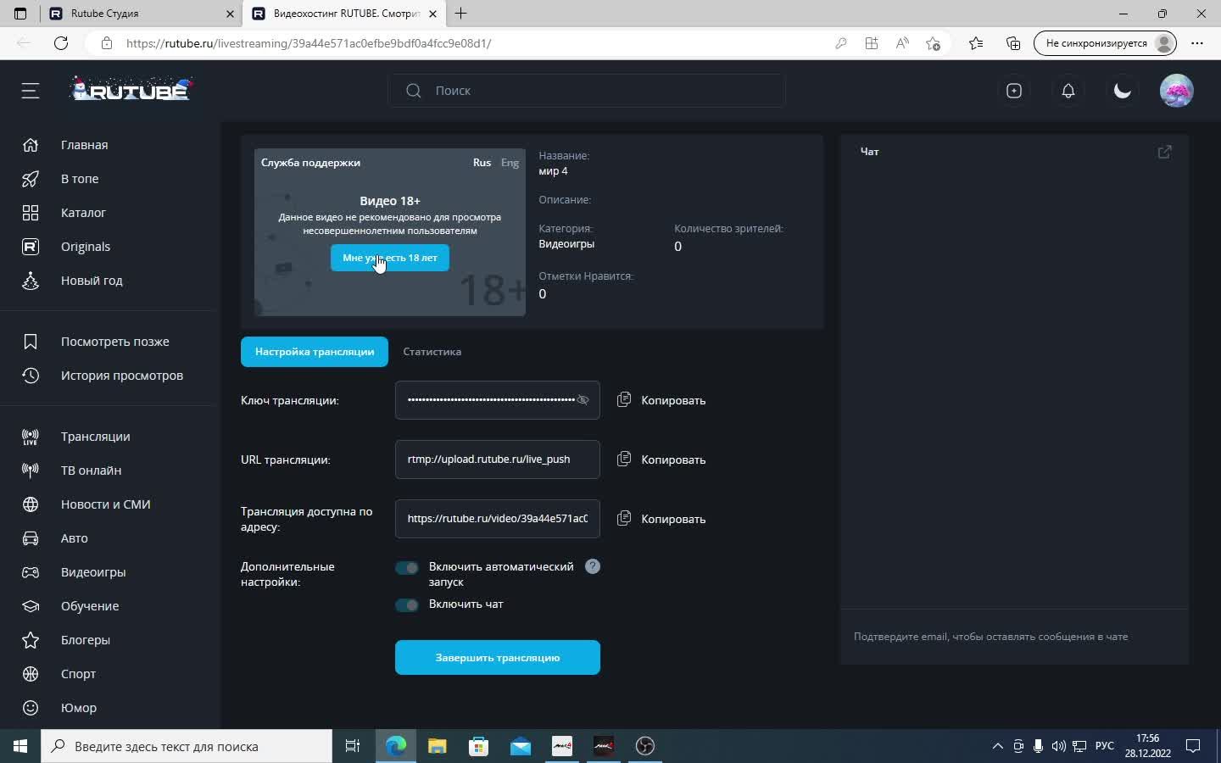Screen dimensions: 1221x763
Task: Open tab actions menu icon
Action: pos(20,14)
